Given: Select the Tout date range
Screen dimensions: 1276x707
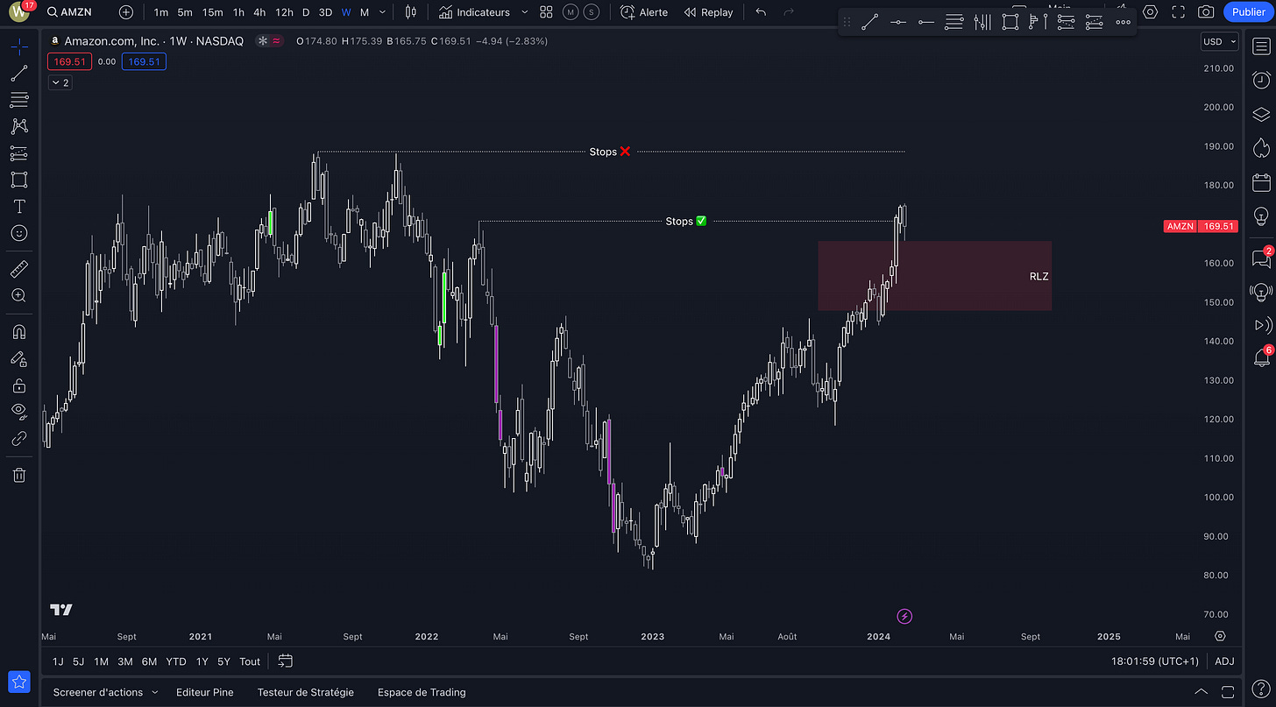Looking at the screenshot, I should point(250,661).
